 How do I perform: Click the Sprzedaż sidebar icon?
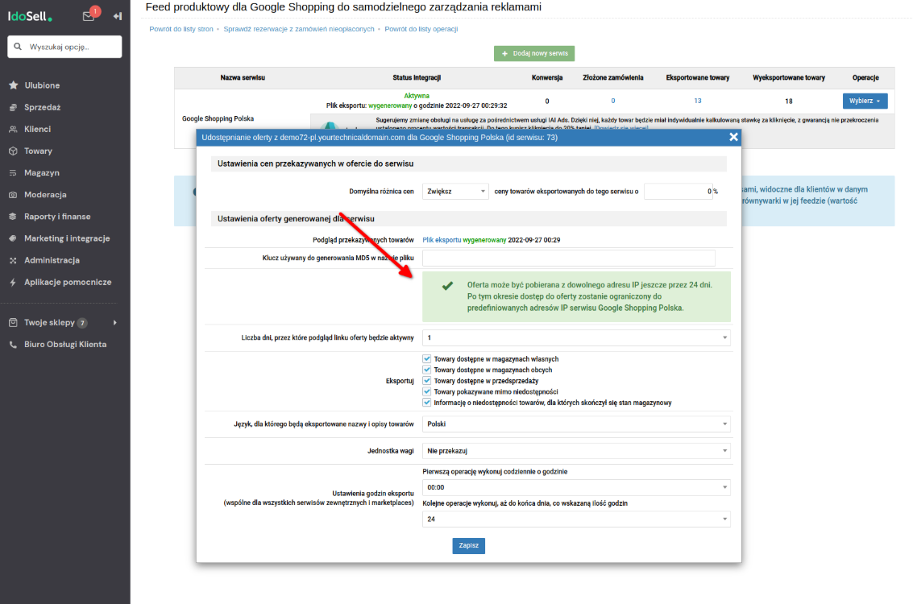click(14, 108)
